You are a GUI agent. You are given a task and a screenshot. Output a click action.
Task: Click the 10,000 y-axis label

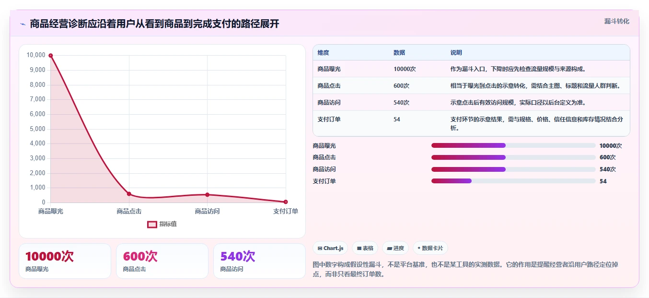[36, 55]
